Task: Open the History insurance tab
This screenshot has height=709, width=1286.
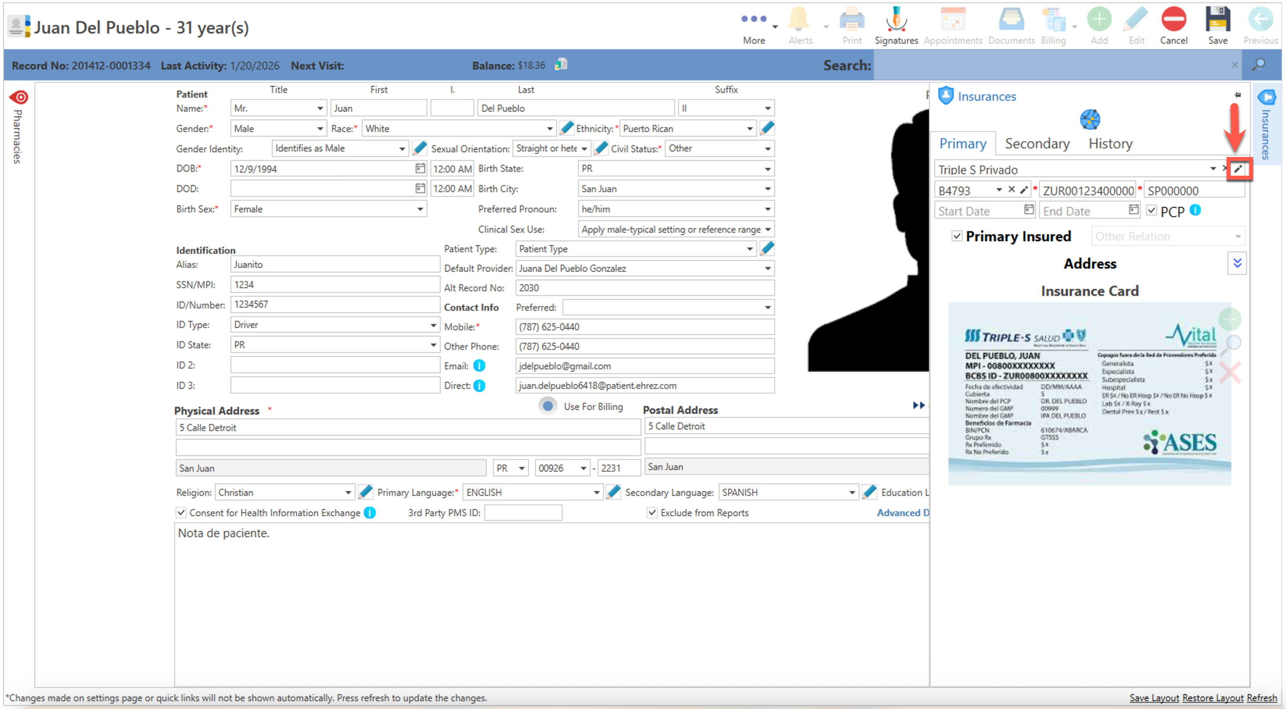Action: (1110, 144)
